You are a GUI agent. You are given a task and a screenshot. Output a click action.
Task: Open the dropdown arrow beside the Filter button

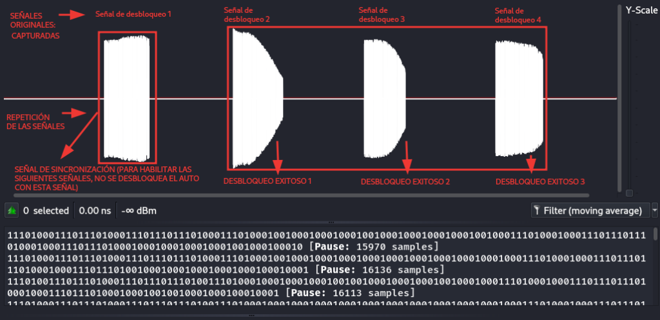tap(655, 210)
